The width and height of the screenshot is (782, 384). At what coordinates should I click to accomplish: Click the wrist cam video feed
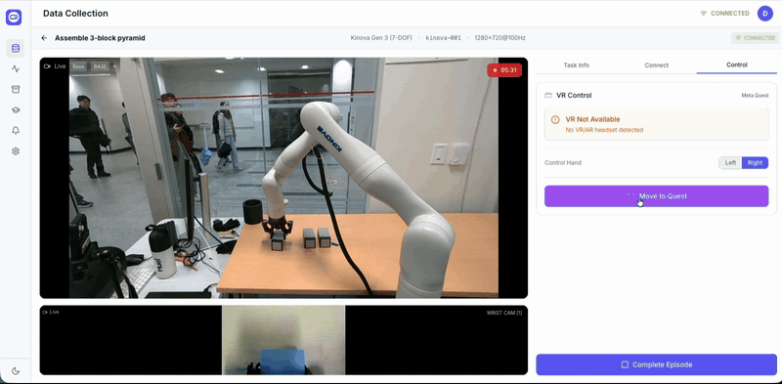click(x=283, y=340)
